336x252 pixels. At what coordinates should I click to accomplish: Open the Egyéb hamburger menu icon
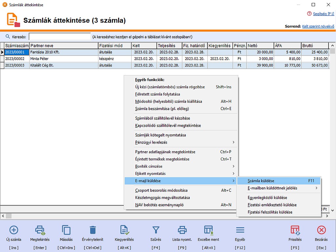240,230
